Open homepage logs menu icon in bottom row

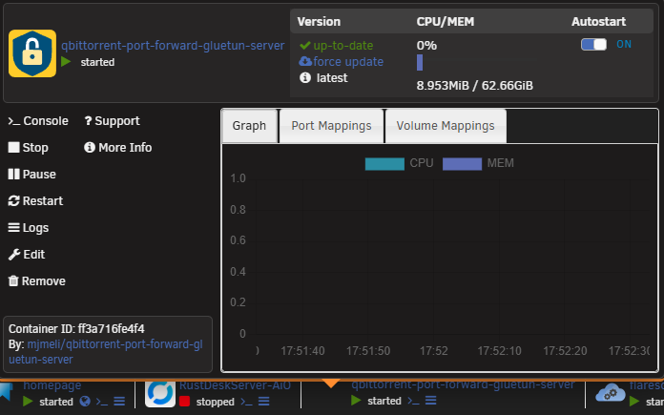(x=119, y=401)
